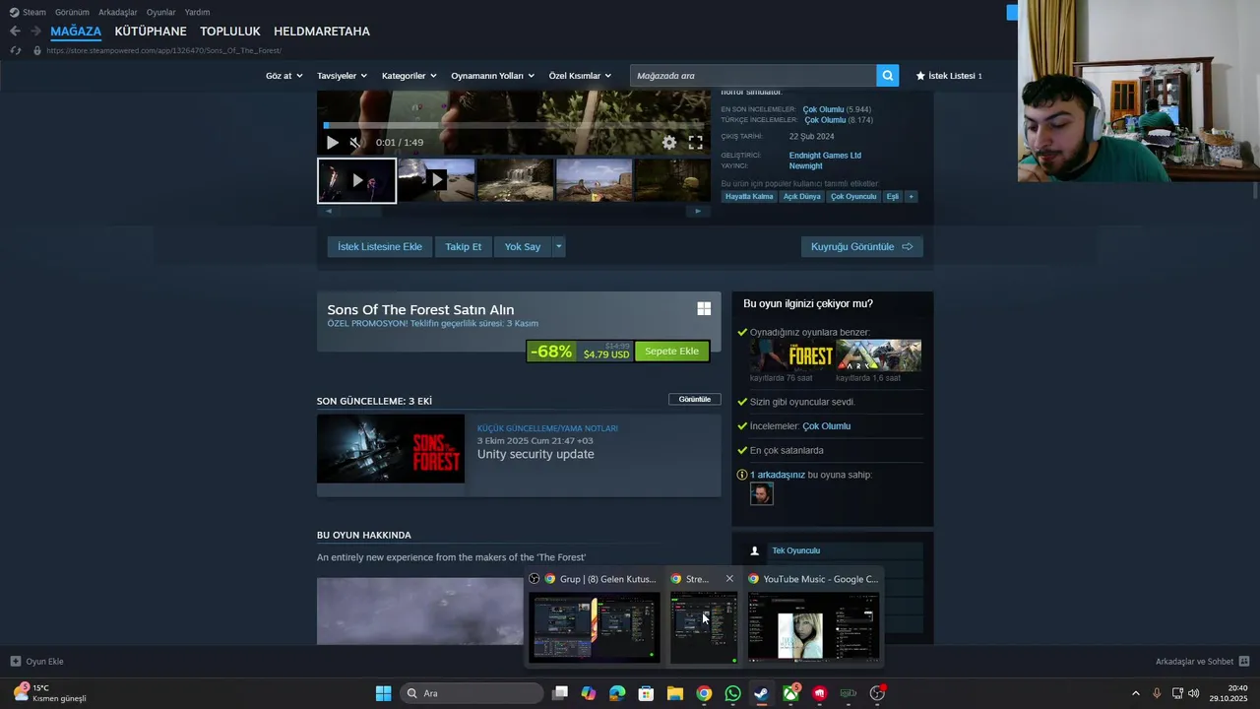Expand the Özel Kısımlar dropdown
1260x709 pixels.
click(580, 76)
